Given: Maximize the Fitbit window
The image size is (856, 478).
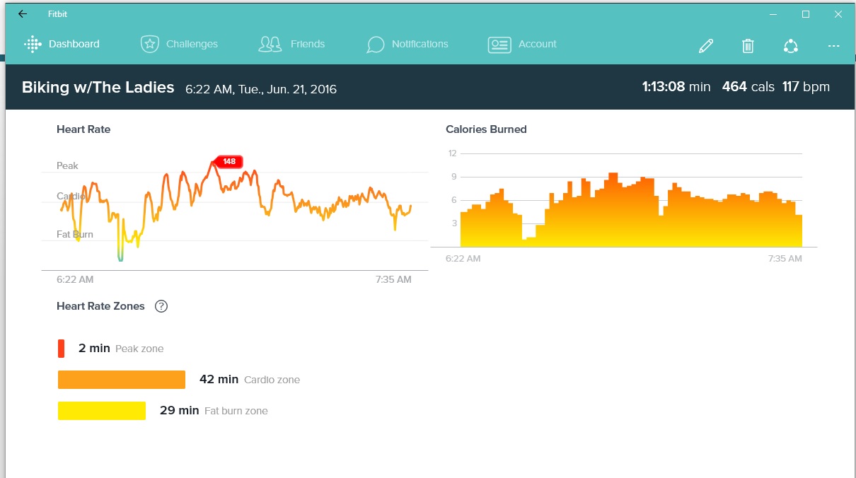Looking at the screenshot, I should [805, 14].
